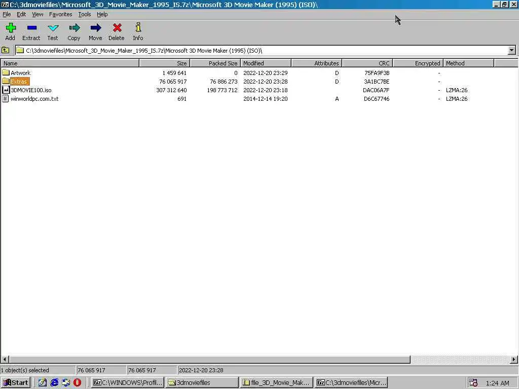Sort by the Method column header
The image size is (519, 389).
(468, 63)
